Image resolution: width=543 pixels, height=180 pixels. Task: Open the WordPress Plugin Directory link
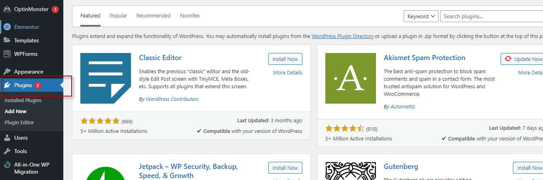click(x=343, y=36)
